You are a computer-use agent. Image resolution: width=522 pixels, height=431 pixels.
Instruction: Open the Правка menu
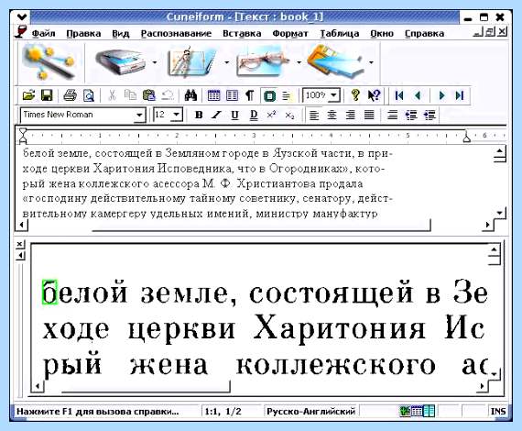[x=83, y=34]
